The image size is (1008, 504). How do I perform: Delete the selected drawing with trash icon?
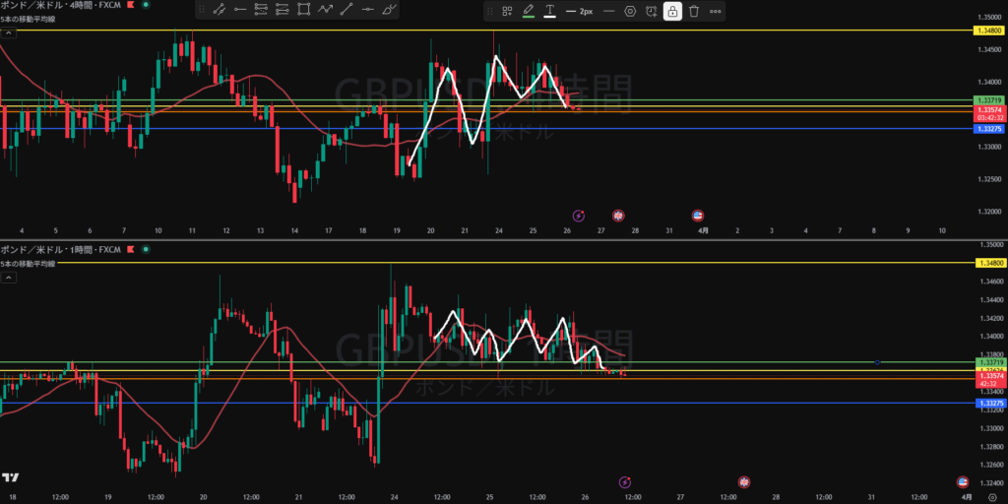pyautogui.click(x=694, y=12)
